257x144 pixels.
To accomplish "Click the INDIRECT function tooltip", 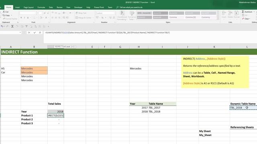I will point(65,47).
